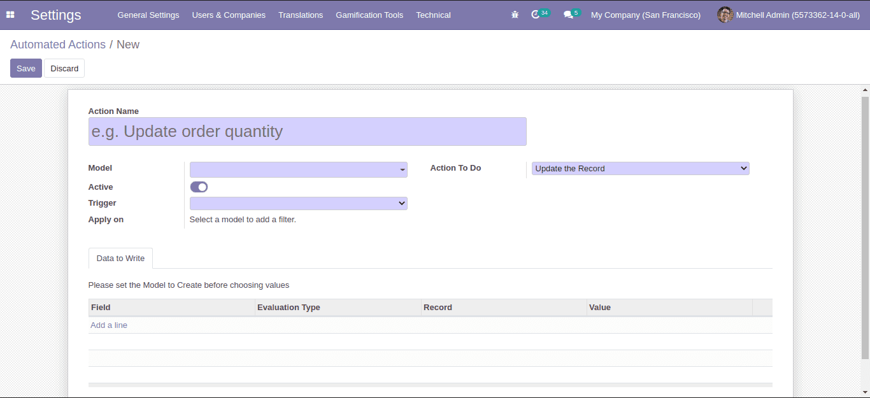
Task: Toggle the Active switch off
Action: pyautogui.click(x=199, y=187)
